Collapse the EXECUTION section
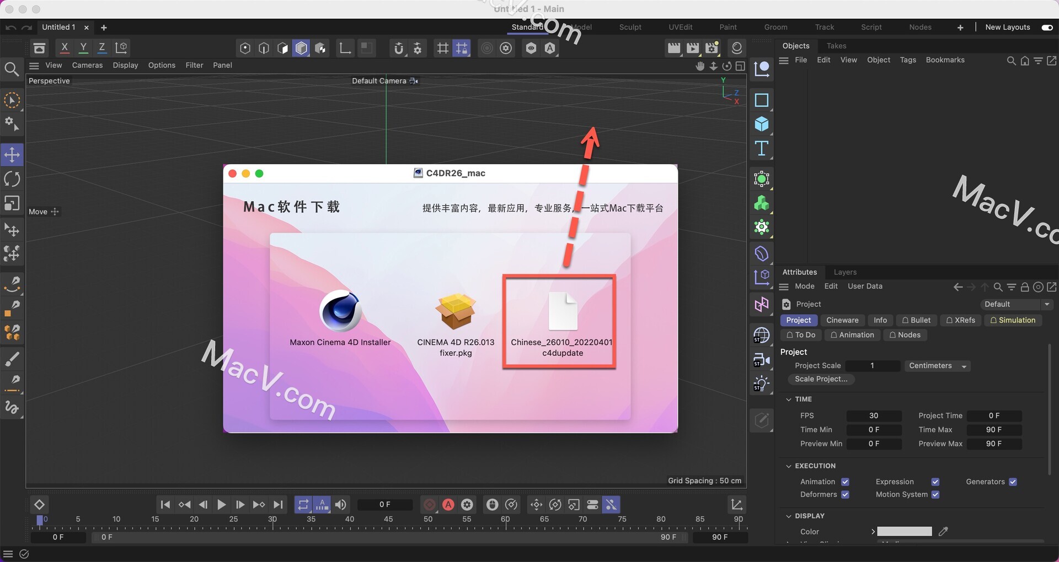This screenshot has width=1059, height=562. 788,466
